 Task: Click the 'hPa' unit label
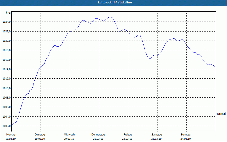pyautogui.click(x=8, y=13)
